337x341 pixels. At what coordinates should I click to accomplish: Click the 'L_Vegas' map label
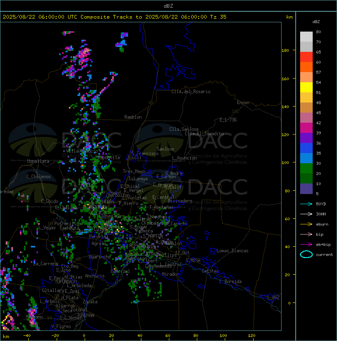point(47,228)
